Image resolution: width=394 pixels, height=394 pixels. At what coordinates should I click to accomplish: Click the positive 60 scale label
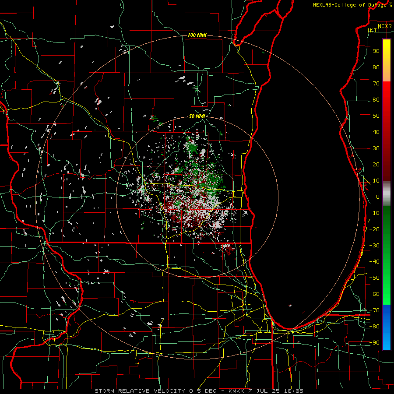(x=376, y=100)
